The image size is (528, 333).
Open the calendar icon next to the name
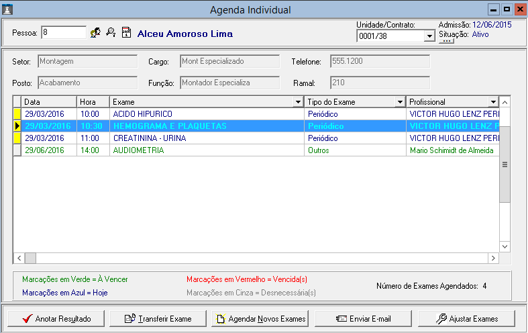coord(126,32)
